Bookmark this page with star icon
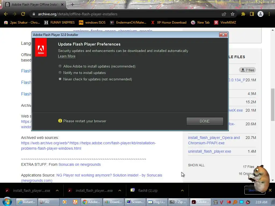275x206 pixels. [233, 14]
